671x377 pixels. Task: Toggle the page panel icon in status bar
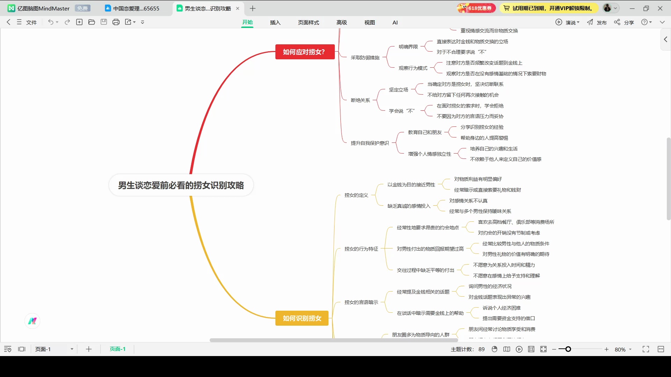pyautogui.click(x=22, y=349)
